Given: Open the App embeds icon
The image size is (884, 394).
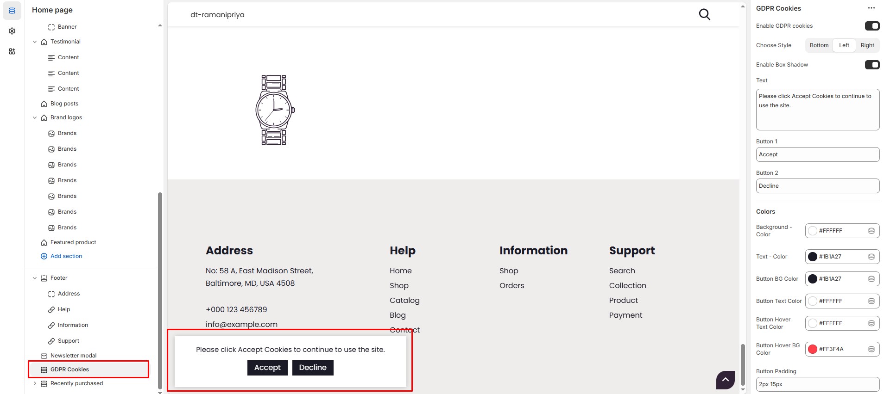Looking at the screenshot, I should click(x=12, y=51).
